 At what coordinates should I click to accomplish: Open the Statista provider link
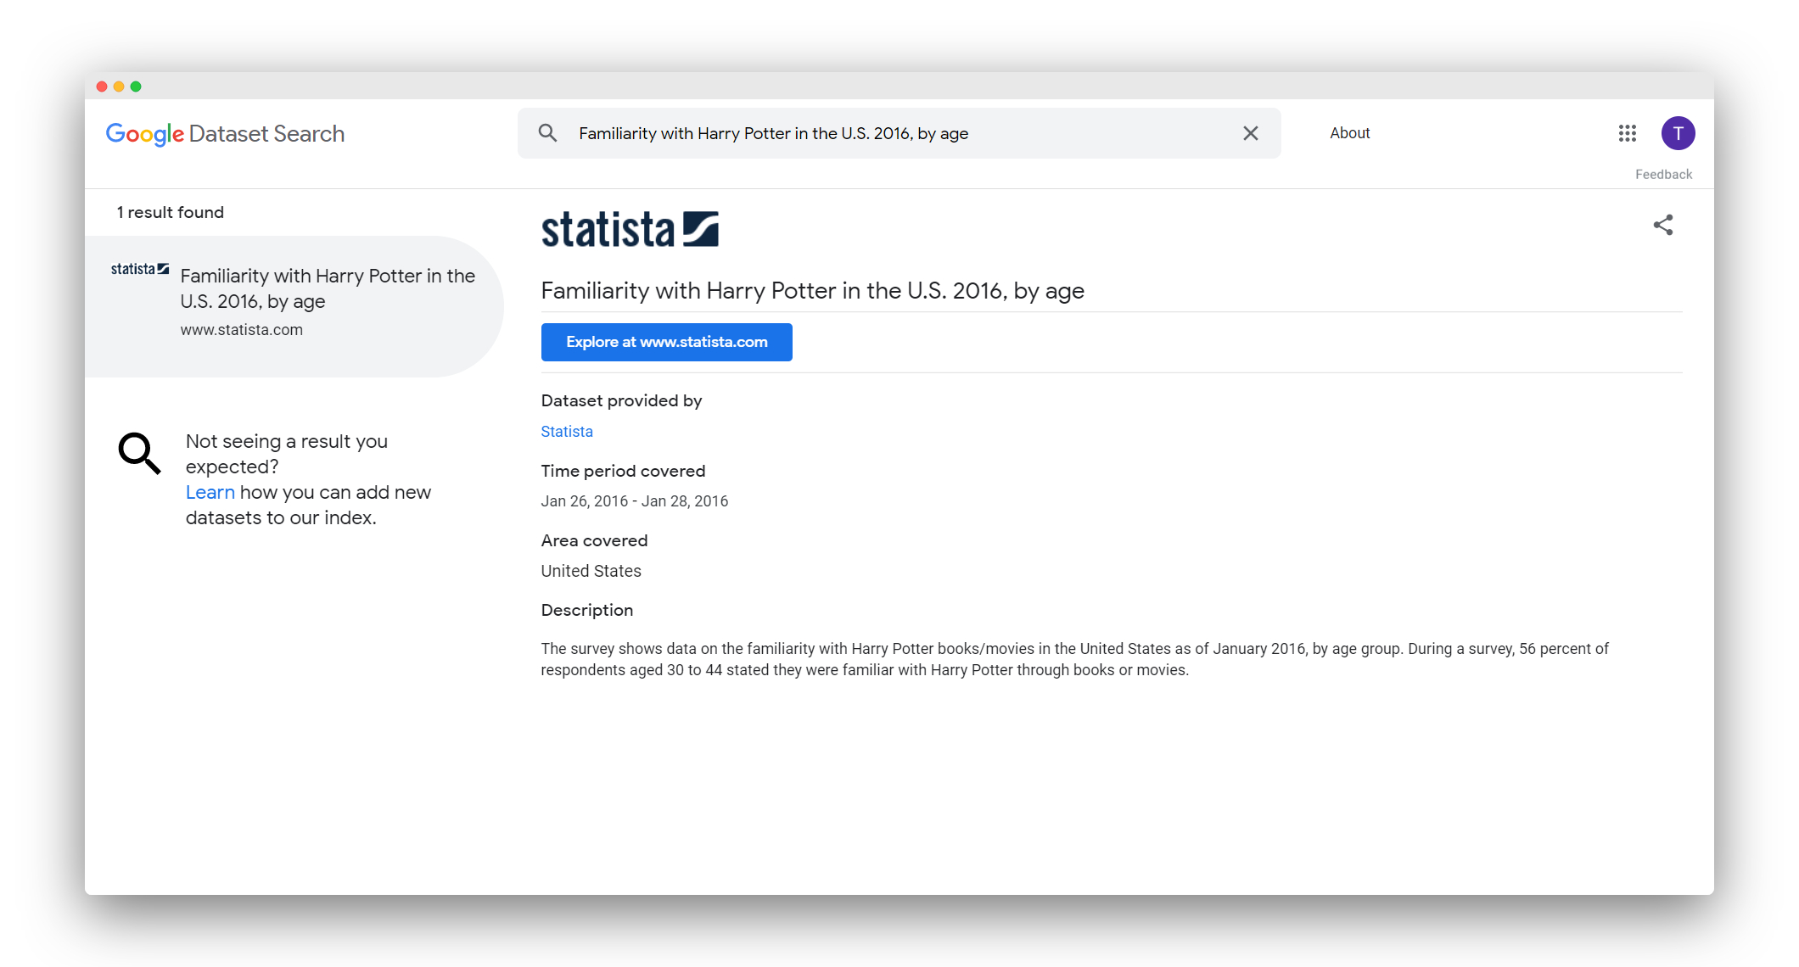click(567, 431)
